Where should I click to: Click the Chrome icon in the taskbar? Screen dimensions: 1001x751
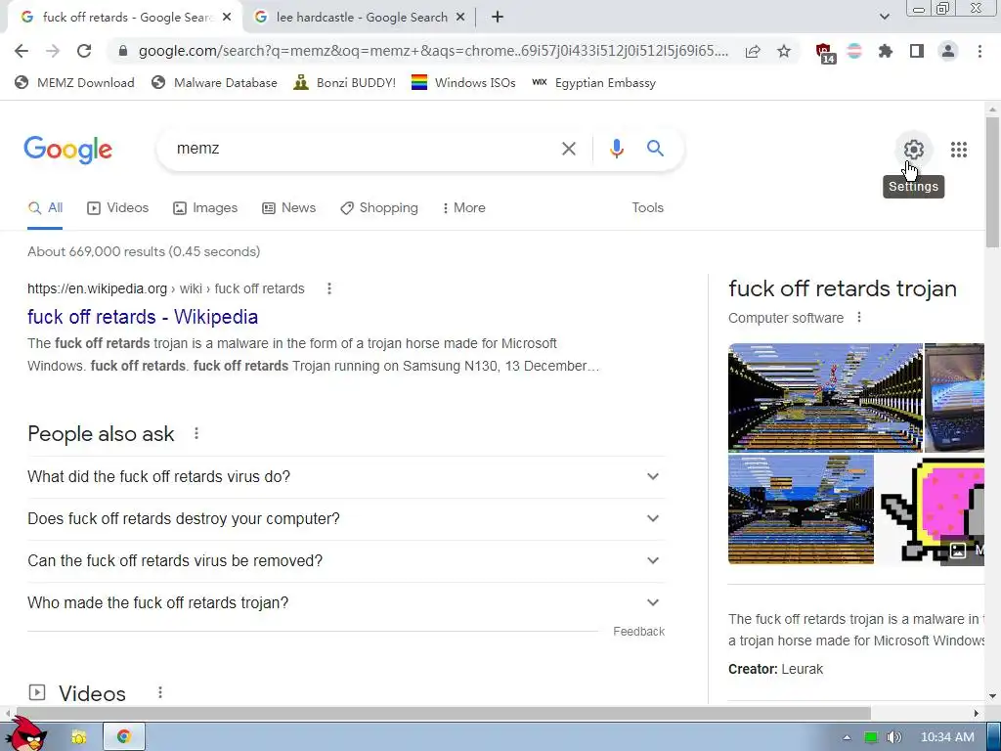(x=124, y=736)
